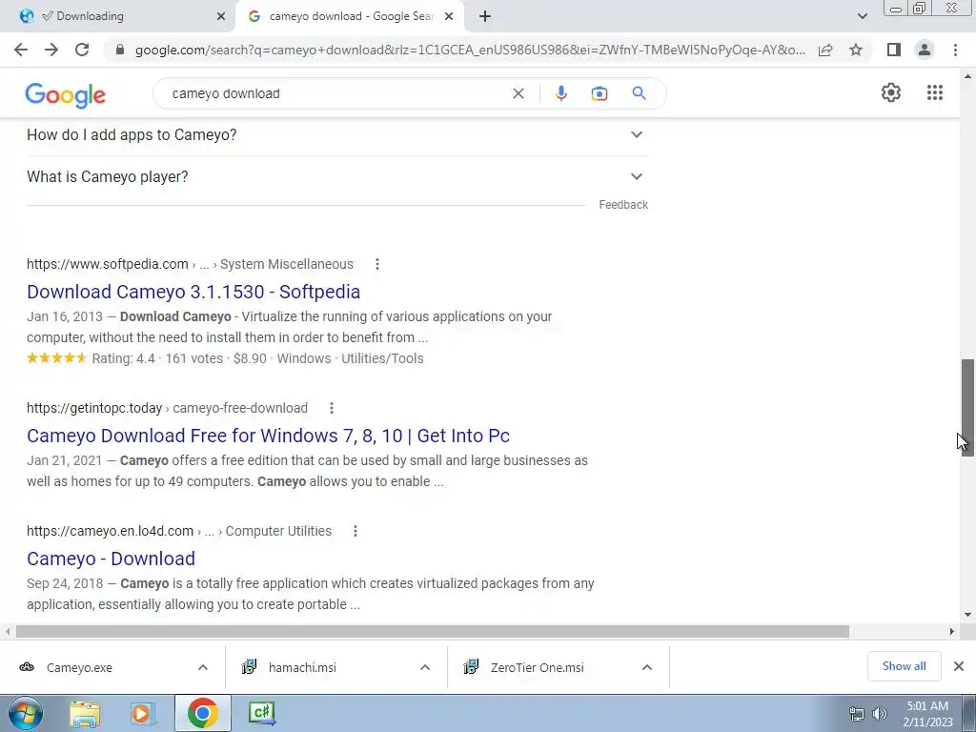Image resolution: width=976 pixels, height=732 pixels.
Task: Open Cameyo Download Free Get Into Pc link
Action: click(268, 435)
